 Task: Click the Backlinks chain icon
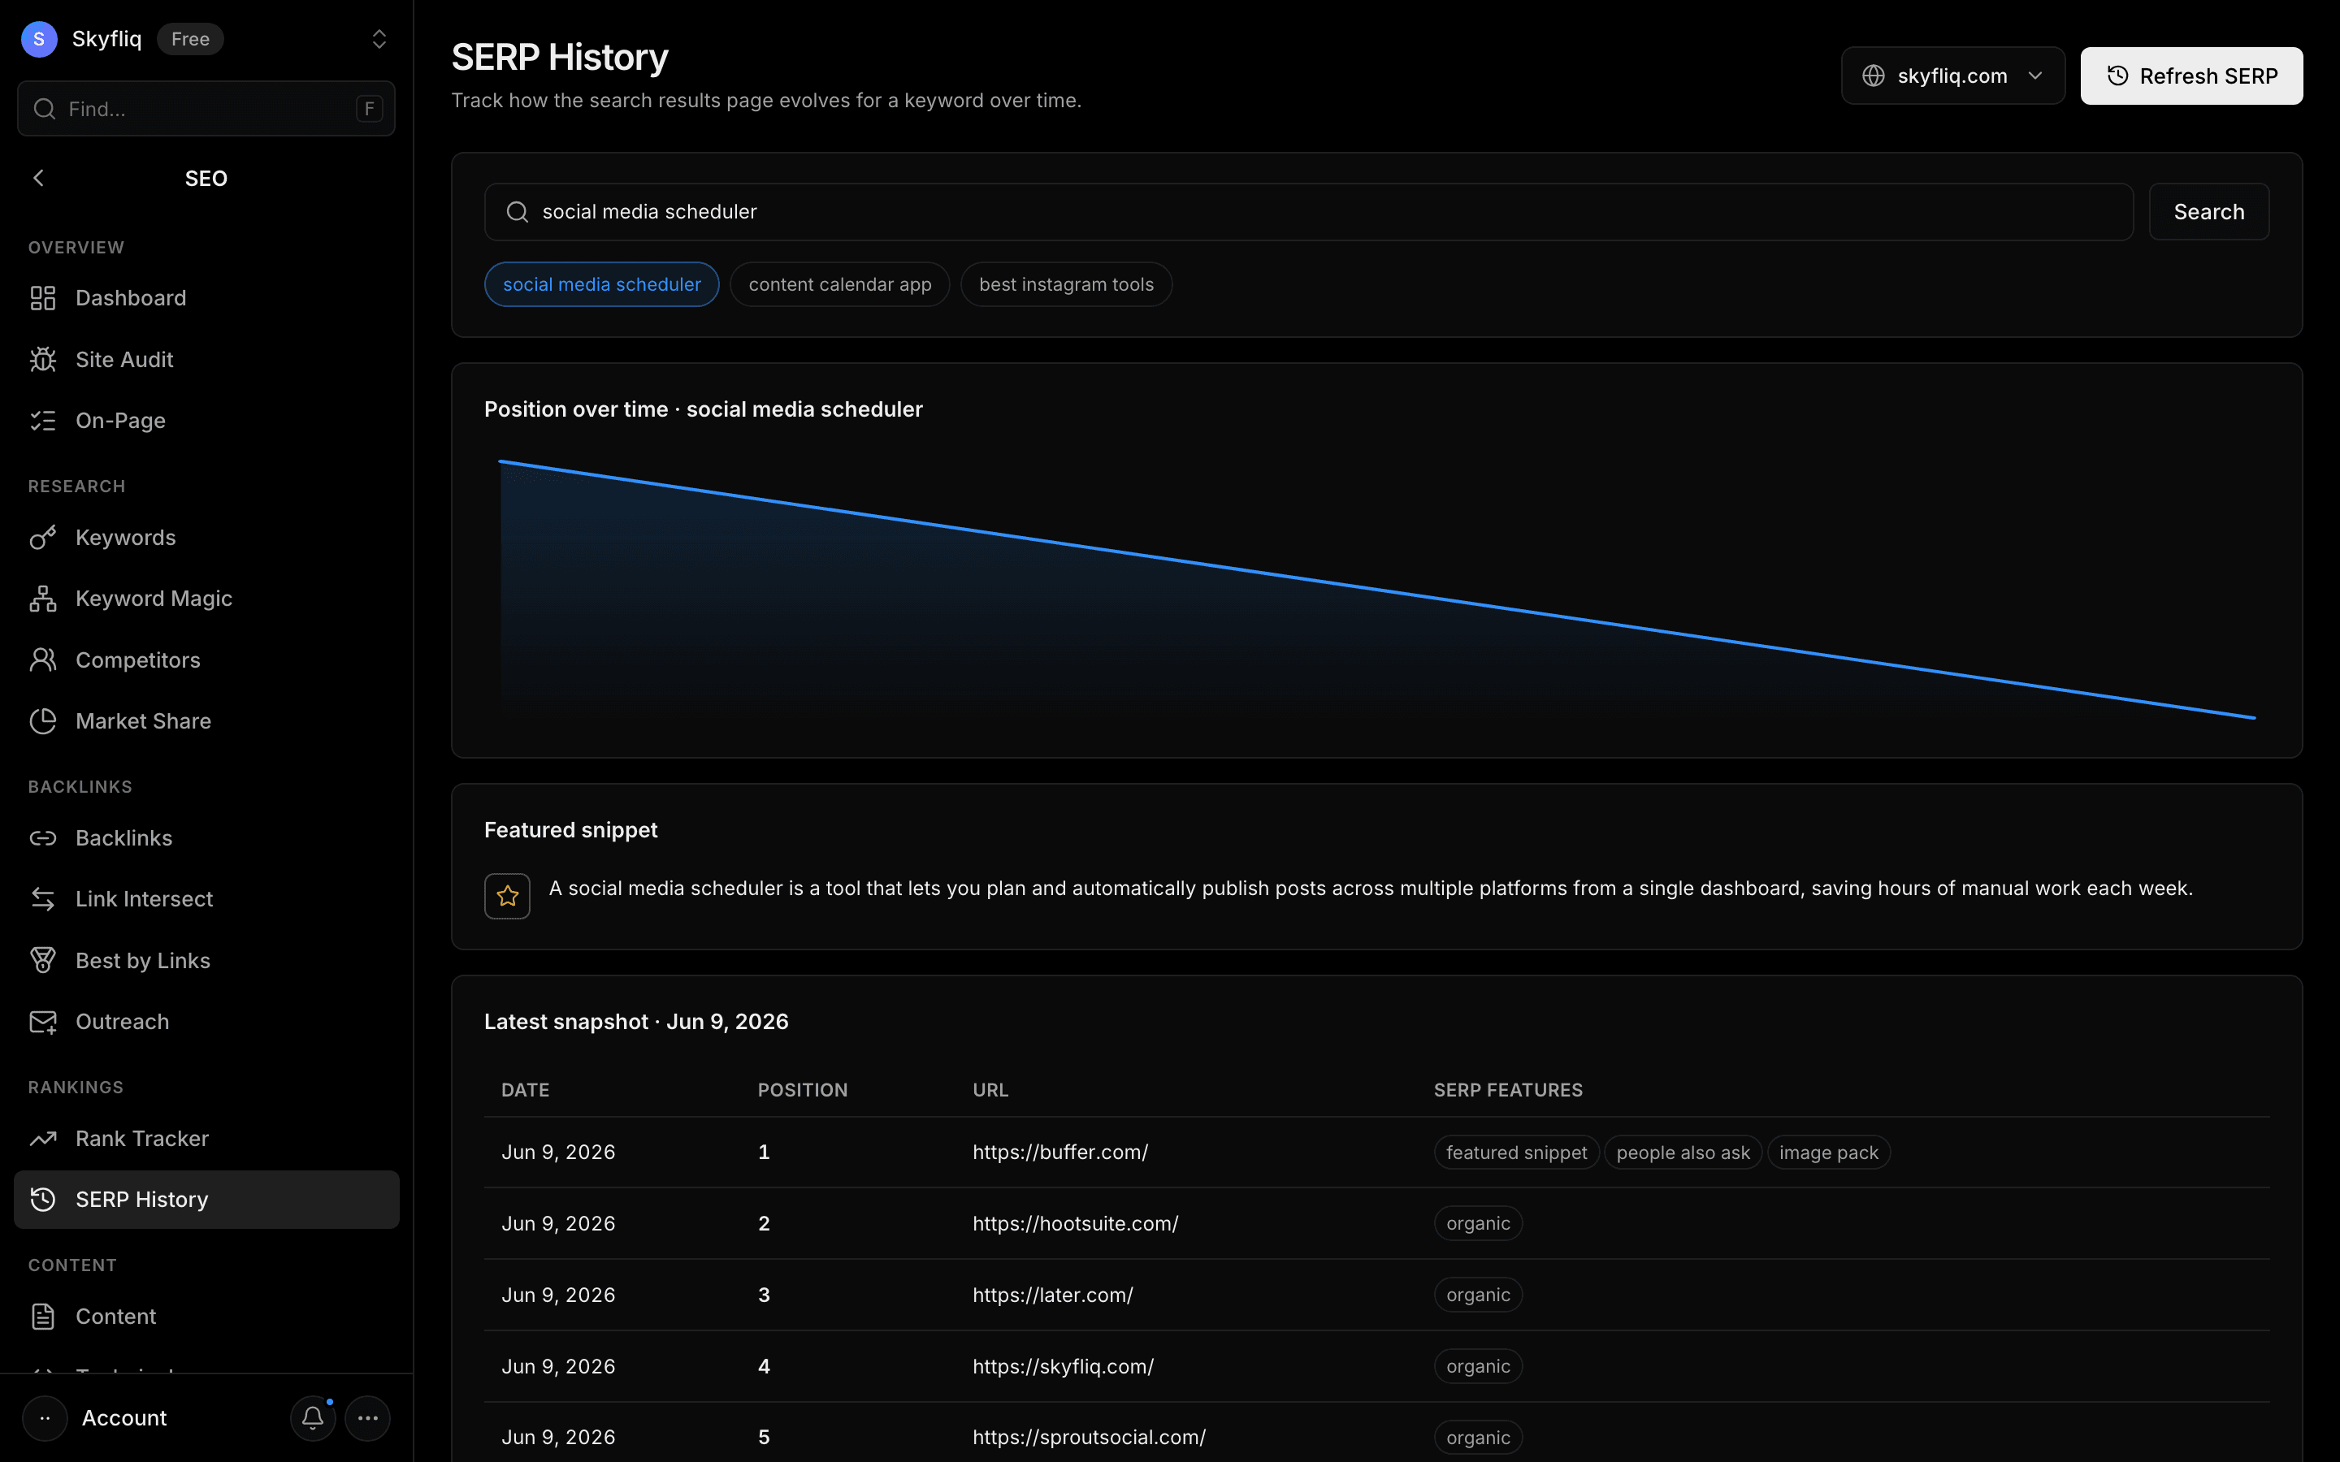coord(42,838)
